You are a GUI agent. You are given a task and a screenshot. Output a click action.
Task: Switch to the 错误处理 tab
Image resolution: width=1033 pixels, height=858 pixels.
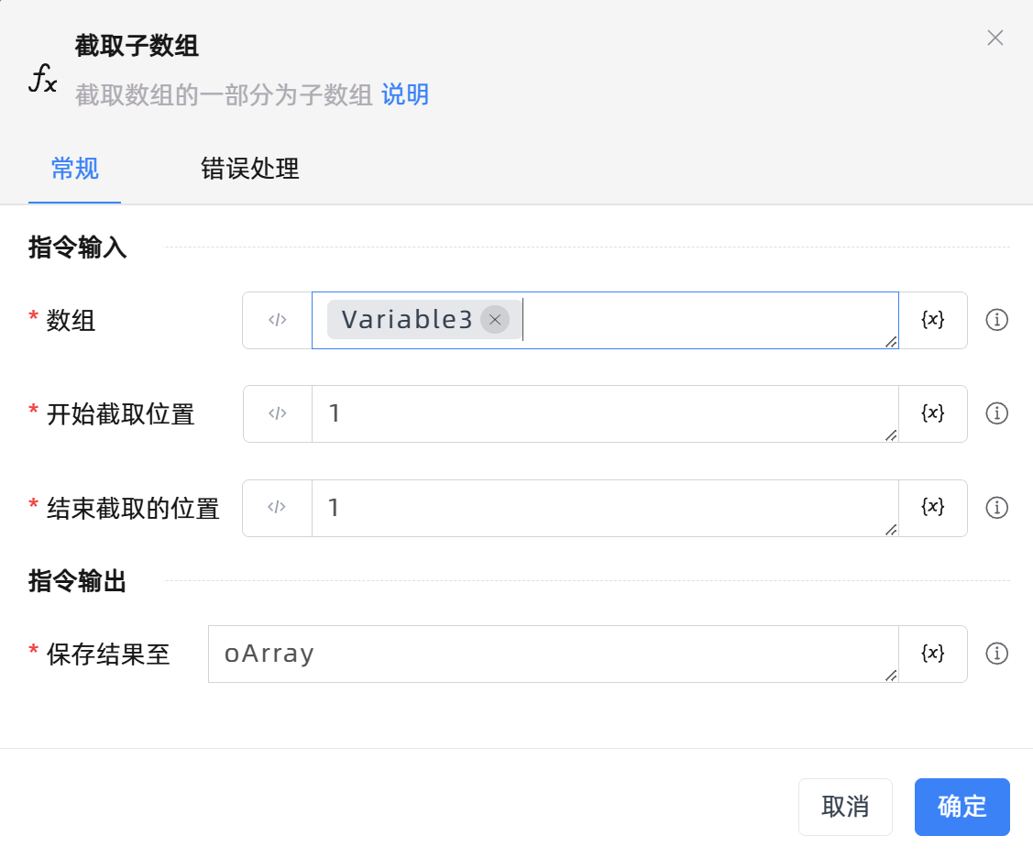click(250, 169)
